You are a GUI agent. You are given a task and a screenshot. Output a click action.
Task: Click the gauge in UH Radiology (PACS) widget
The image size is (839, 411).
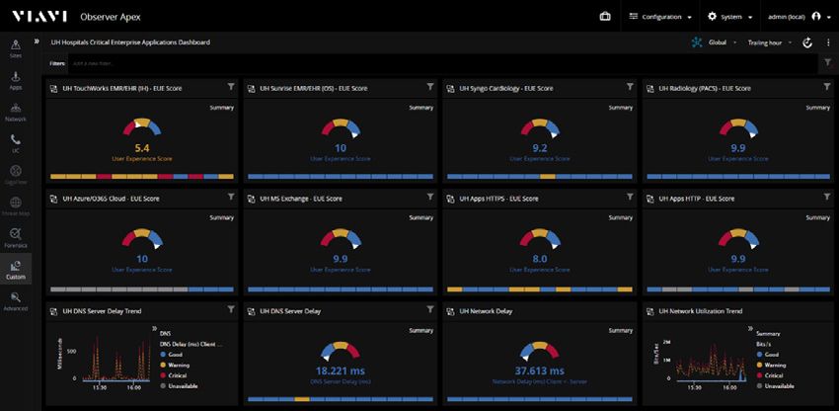pyautogui.click(x=738, y=127)
